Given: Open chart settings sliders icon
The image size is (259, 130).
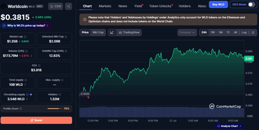Looking at the screenshot, I should 253,33.
